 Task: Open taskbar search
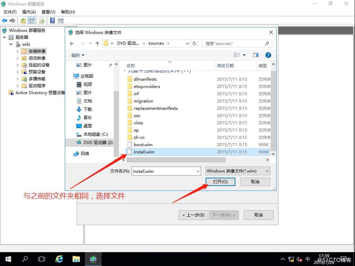pos(25,259)
